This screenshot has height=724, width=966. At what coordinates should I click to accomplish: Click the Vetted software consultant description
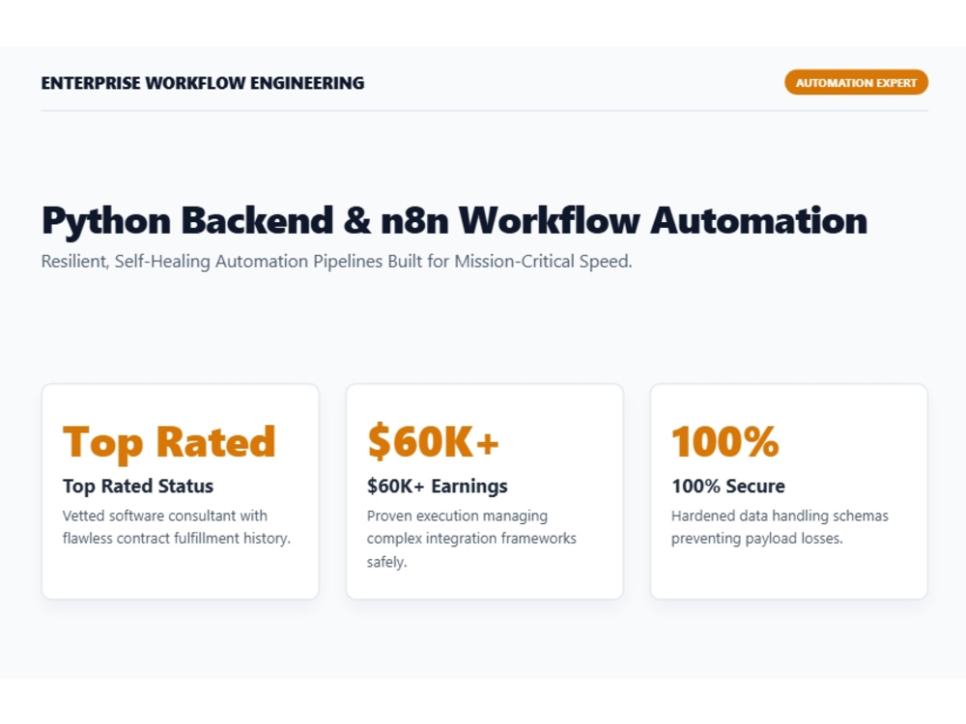point(176,527)
